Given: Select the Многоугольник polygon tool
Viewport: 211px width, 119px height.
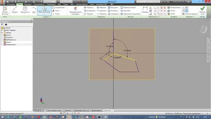Looking at the screenshot, I should pos(45,10).
